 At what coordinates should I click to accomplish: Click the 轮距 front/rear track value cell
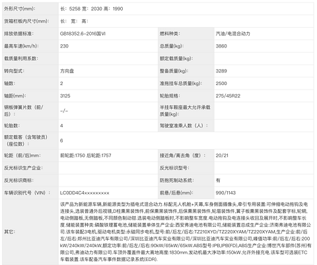tap(108, 156)
